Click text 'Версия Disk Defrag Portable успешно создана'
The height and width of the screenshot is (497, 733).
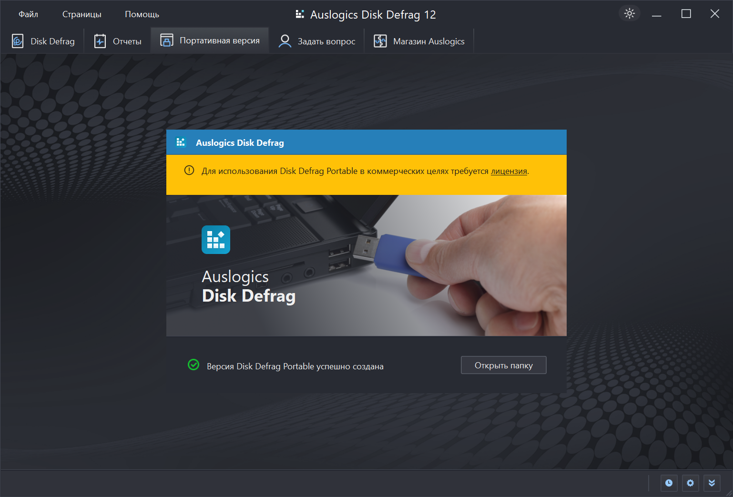click(x=295, y=366)
